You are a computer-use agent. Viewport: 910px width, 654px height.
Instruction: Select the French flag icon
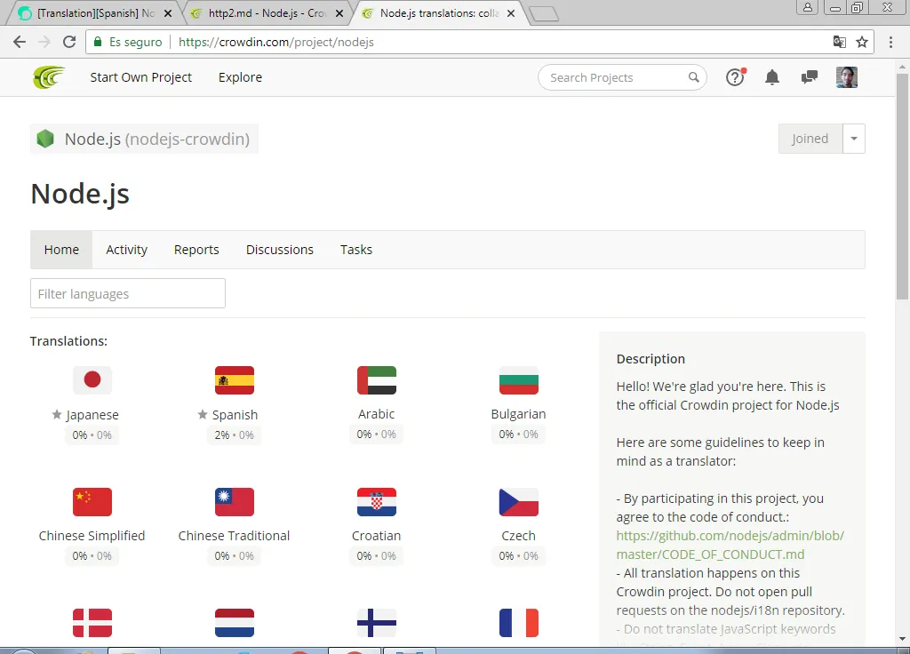(519, 623)
